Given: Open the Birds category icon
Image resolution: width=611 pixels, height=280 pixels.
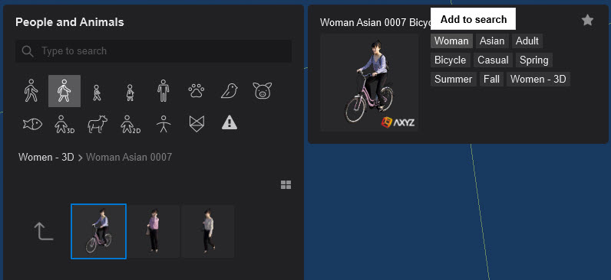Looking at the screenshot, I should pos(230,91).
